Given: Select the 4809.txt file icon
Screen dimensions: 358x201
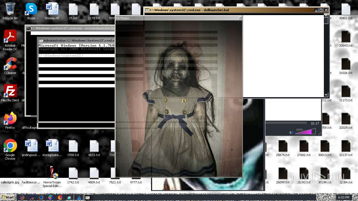Looking at the screenshot, I should pos(94,175).
